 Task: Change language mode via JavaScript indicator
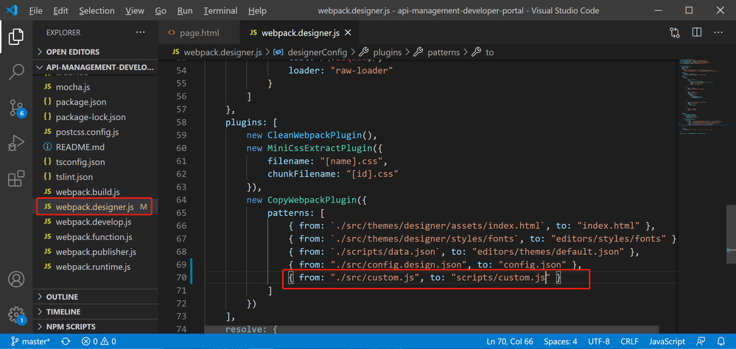pos(667,342)
